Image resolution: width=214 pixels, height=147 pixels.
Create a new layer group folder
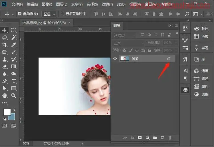pos(155,138)
